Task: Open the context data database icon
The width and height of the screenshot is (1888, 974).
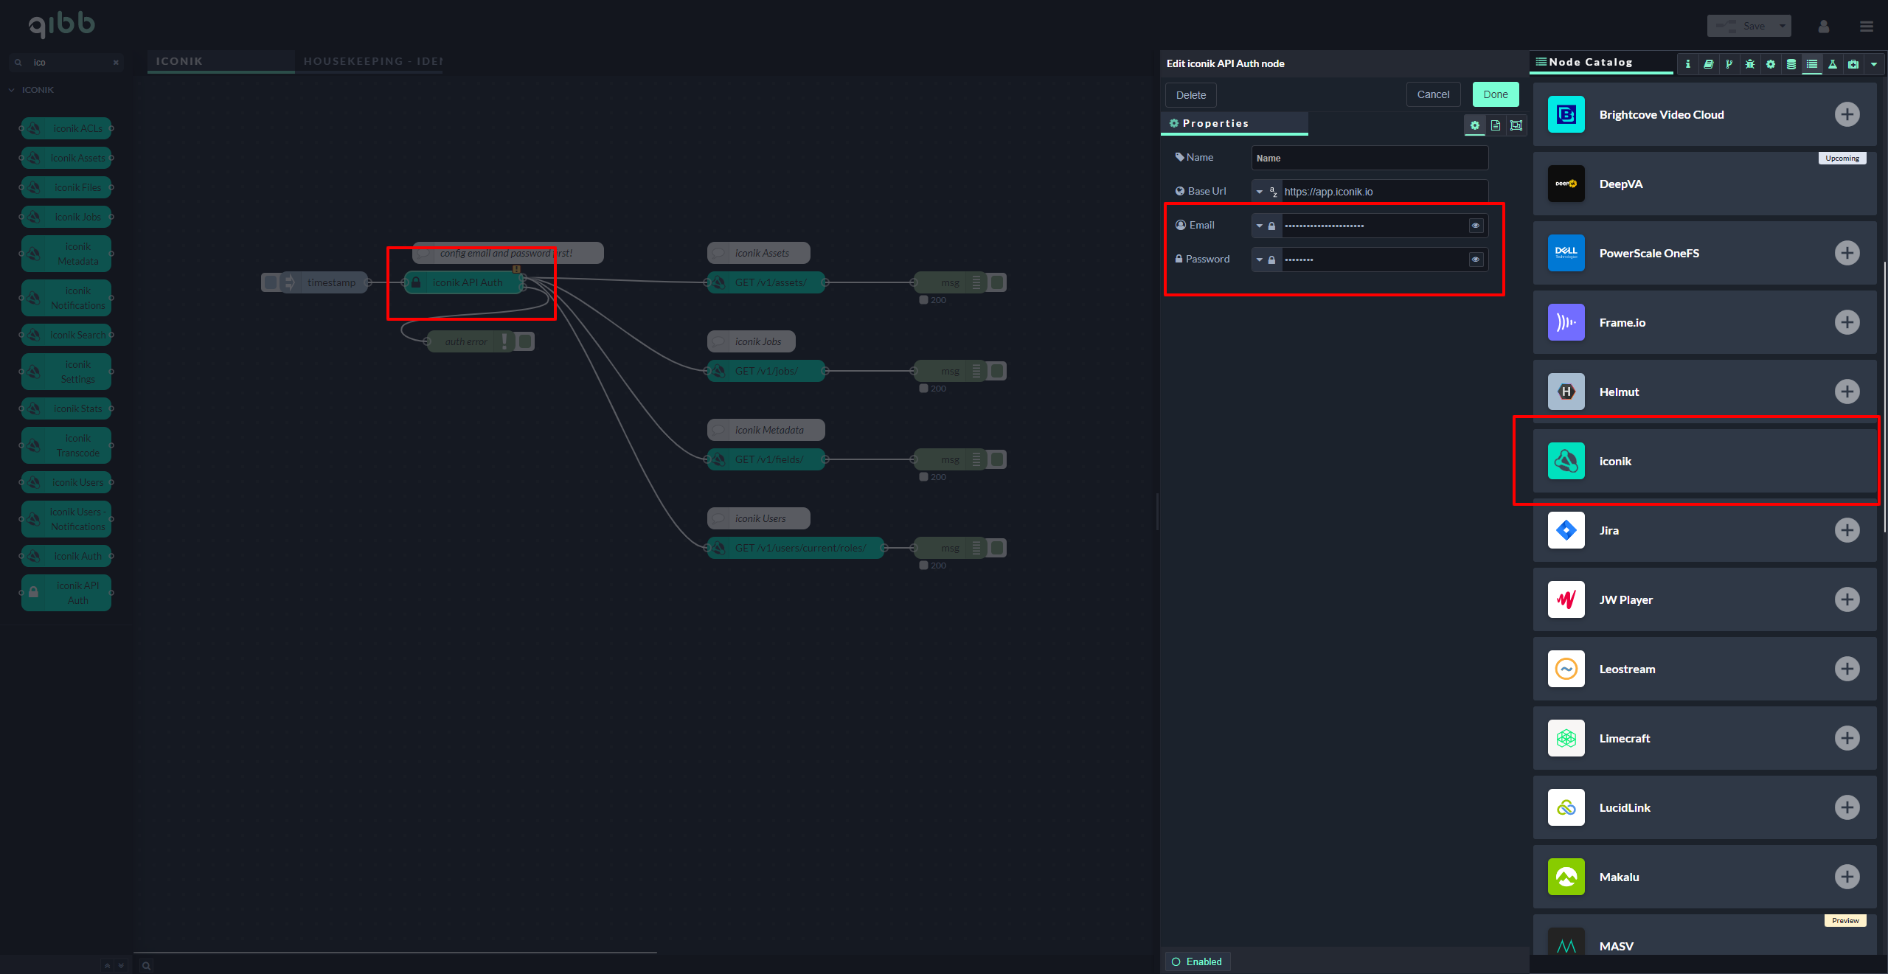Action: [x=1791, y=64]
